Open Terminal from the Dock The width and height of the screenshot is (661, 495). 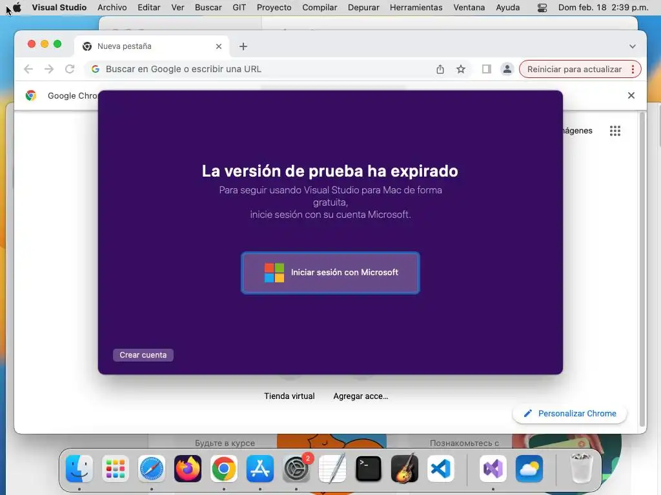point(369,469)
